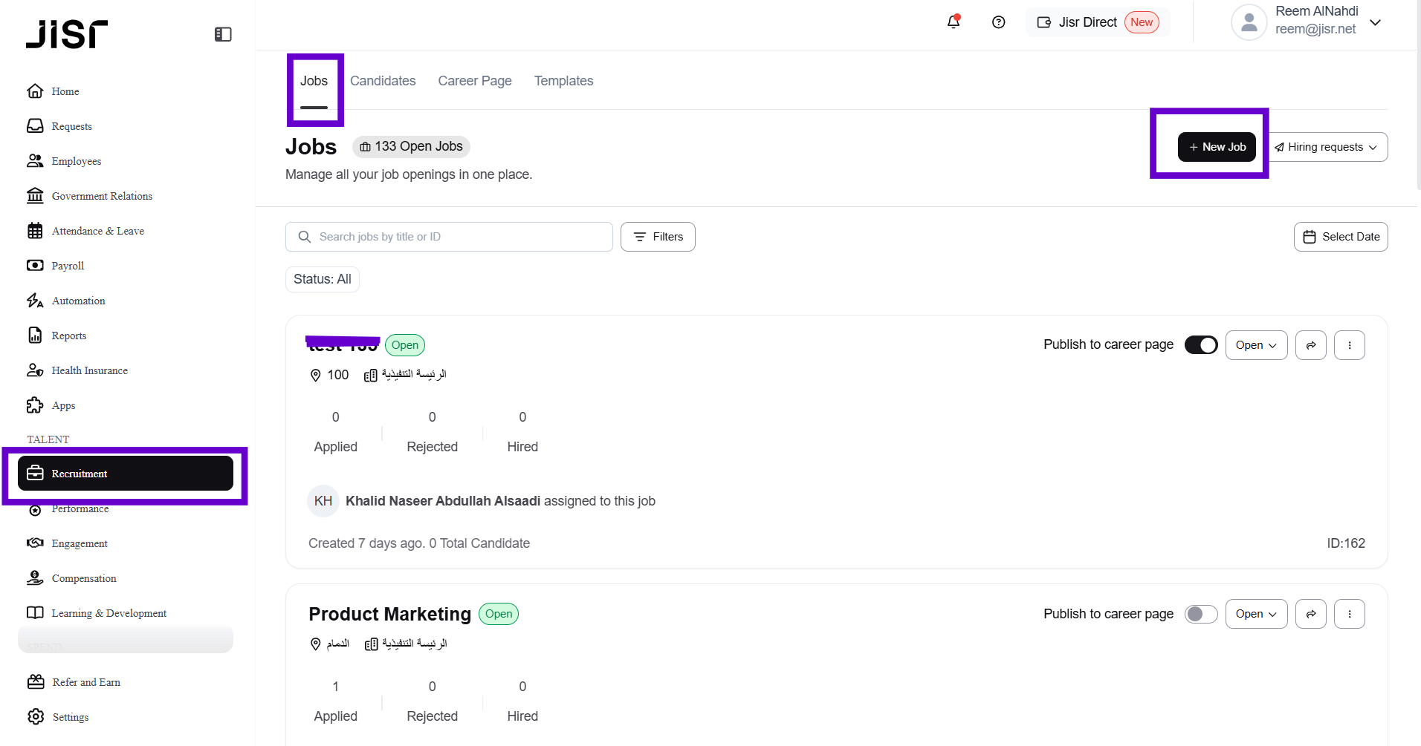Image resolution: width=1421 pixels, height=746 pixels.
Task: Share the Product Marketing job
Action: (1310, 614)
